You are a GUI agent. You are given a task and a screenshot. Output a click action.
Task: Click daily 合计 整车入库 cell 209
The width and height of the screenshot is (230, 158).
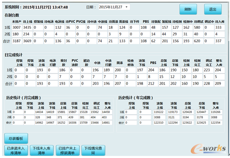[220, 84]
